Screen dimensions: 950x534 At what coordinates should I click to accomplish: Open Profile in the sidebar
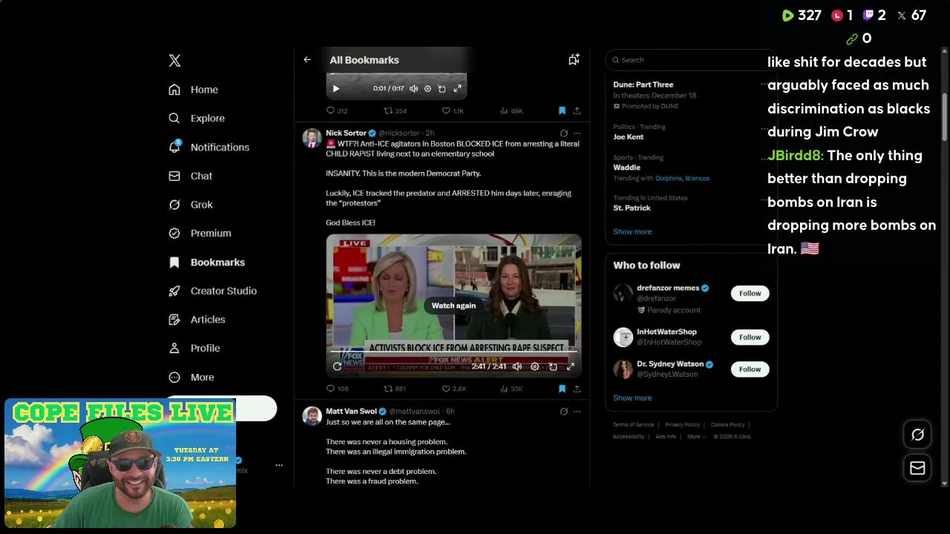[194, 348]
